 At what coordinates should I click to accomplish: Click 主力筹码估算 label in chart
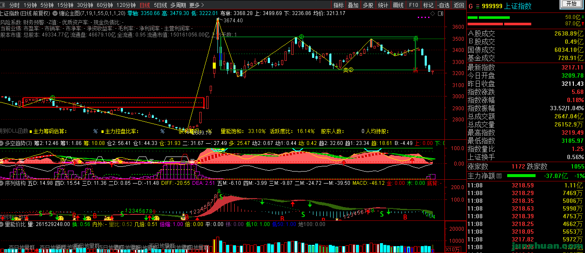[x=50, y=131]
